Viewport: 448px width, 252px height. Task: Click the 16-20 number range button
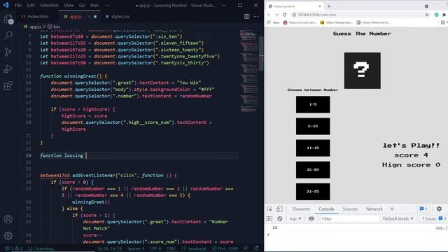point(313,169)
